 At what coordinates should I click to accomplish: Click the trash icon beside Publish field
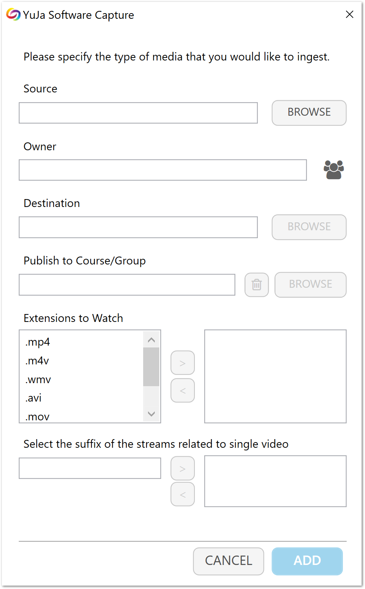[257, 285]
